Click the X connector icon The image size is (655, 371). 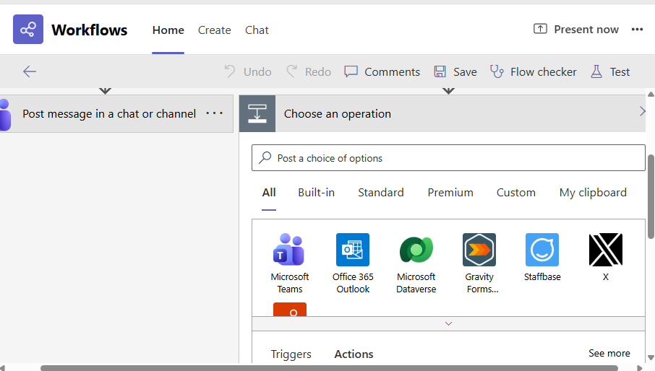coord(605,250)
